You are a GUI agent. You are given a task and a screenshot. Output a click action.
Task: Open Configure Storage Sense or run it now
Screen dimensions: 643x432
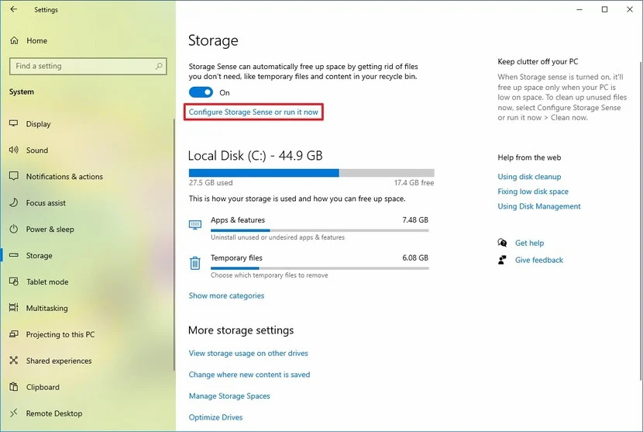253,112
